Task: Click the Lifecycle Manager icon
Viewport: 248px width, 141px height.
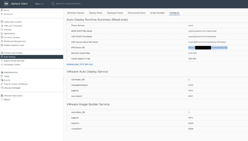Action: click(x=2, y=88)
